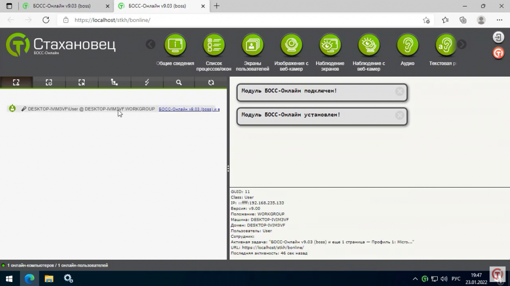Click the 'Версия: v9.00' line
This screenshot has height=286, width=510.
pyautogui.click(x=245, y=208)
